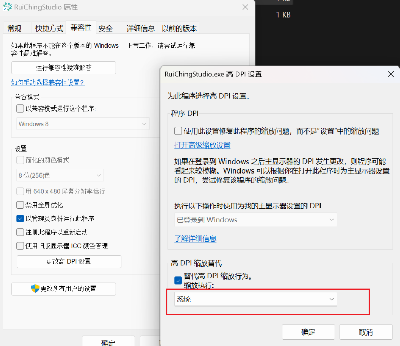Click the RuiChingStudio icon in properties title bar
The height and width of the screenshot is (346, 400).
[x=7, y=7]
